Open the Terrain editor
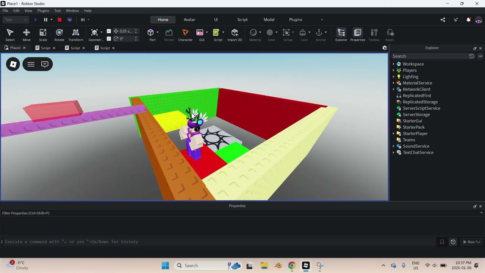Viewport: 485px width, 273px height. [x=169, y=35]
